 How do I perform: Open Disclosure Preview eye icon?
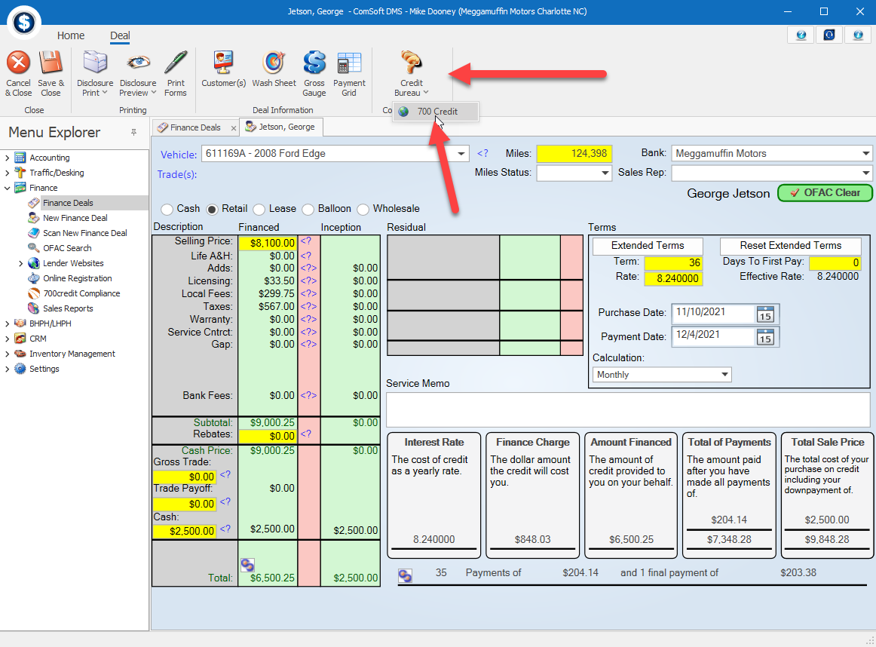[138, 63]
